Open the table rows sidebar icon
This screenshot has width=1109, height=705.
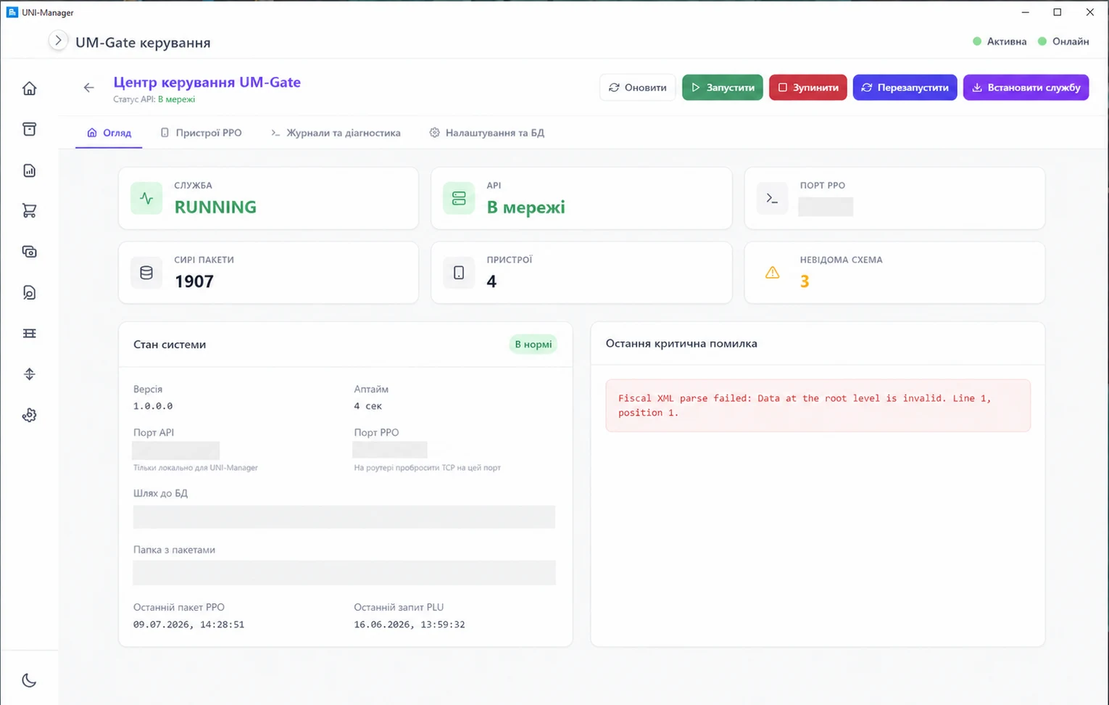pyautogui.click(x=29, y=334)
